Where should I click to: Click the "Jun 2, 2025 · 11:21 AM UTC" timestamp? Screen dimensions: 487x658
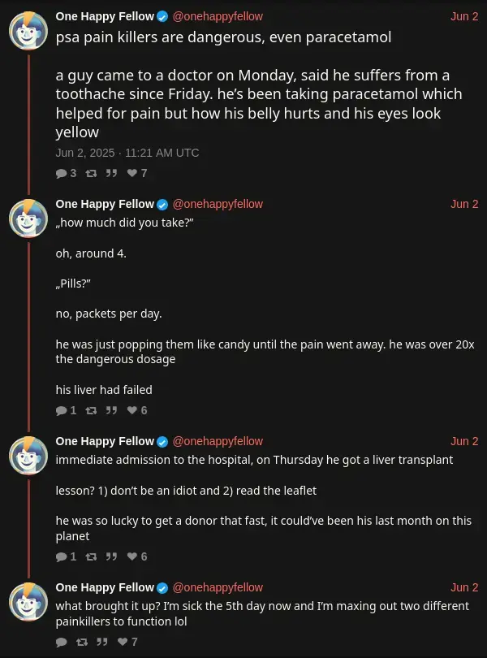click(x=127, y=153)
